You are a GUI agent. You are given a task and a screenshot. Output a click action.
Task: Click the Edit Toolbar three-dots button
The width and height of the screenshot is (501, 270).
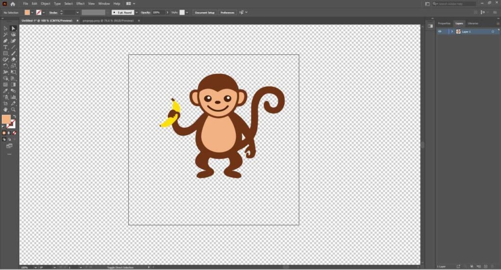(x=9, y=154)
